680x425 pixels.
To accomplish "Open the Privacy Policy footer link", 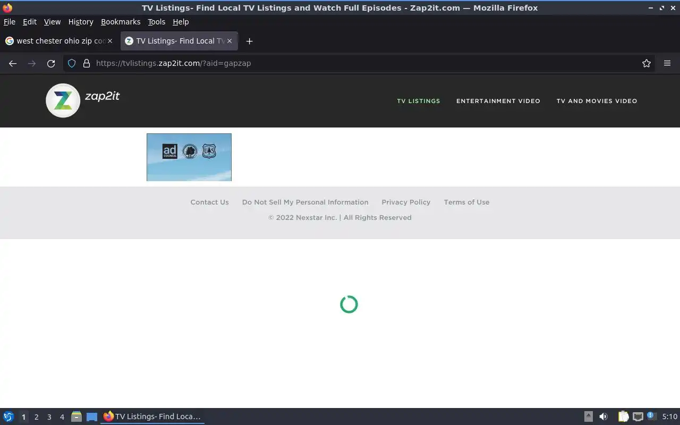I will pos(406,202).
